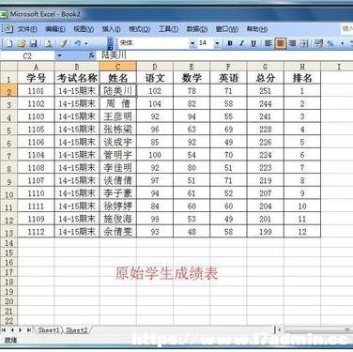The image size is (353, 352).
Task: Click the last-sheet tab navigation arrow
Action: (x=29, y=330)
